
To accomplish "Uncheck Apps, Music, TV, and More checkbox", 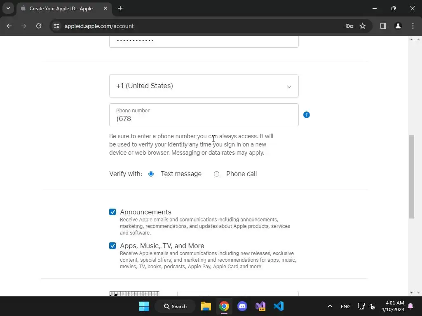I will [113, 246].
